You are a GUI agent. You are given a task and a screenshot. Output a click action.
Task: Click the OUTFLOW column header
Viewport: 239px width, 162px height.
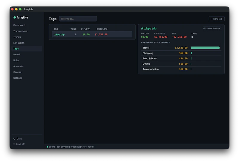[102, 29]
